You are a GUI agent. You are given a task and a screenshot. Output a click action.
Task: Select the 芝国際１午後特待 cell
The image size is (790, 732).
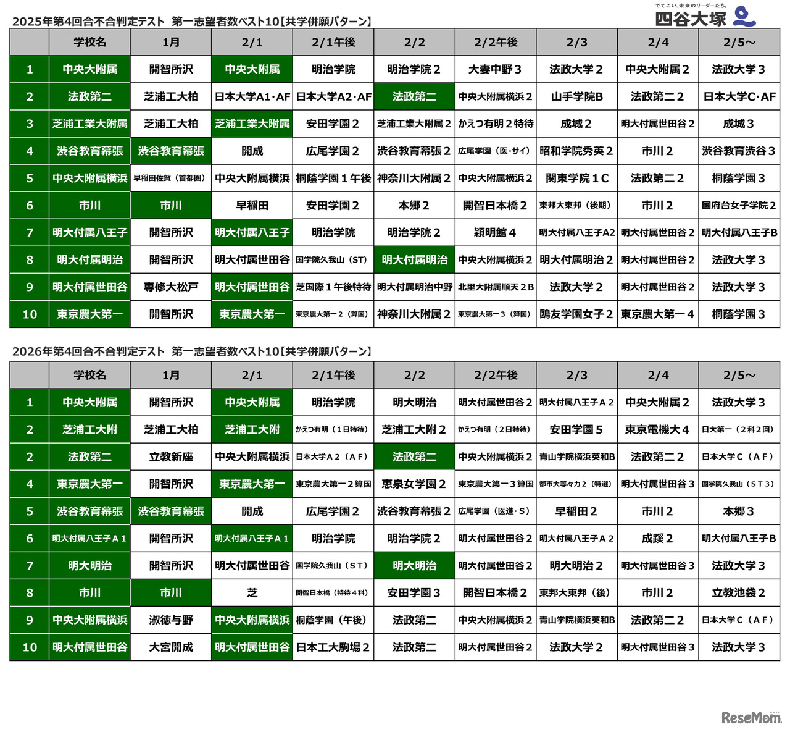coord(333,287)
